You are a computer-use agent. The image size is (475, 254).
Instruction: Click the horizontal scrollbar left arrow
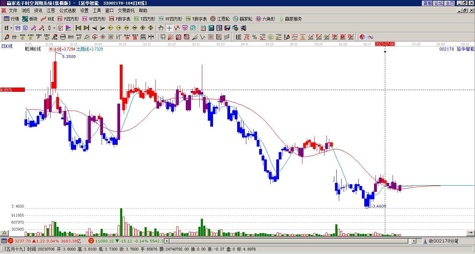(167, 241)
